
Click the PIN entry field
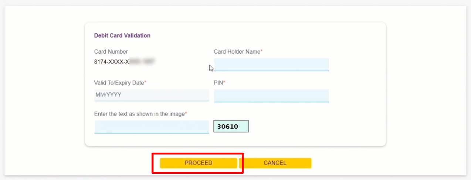pyautogui.click(x=271, y=96)
